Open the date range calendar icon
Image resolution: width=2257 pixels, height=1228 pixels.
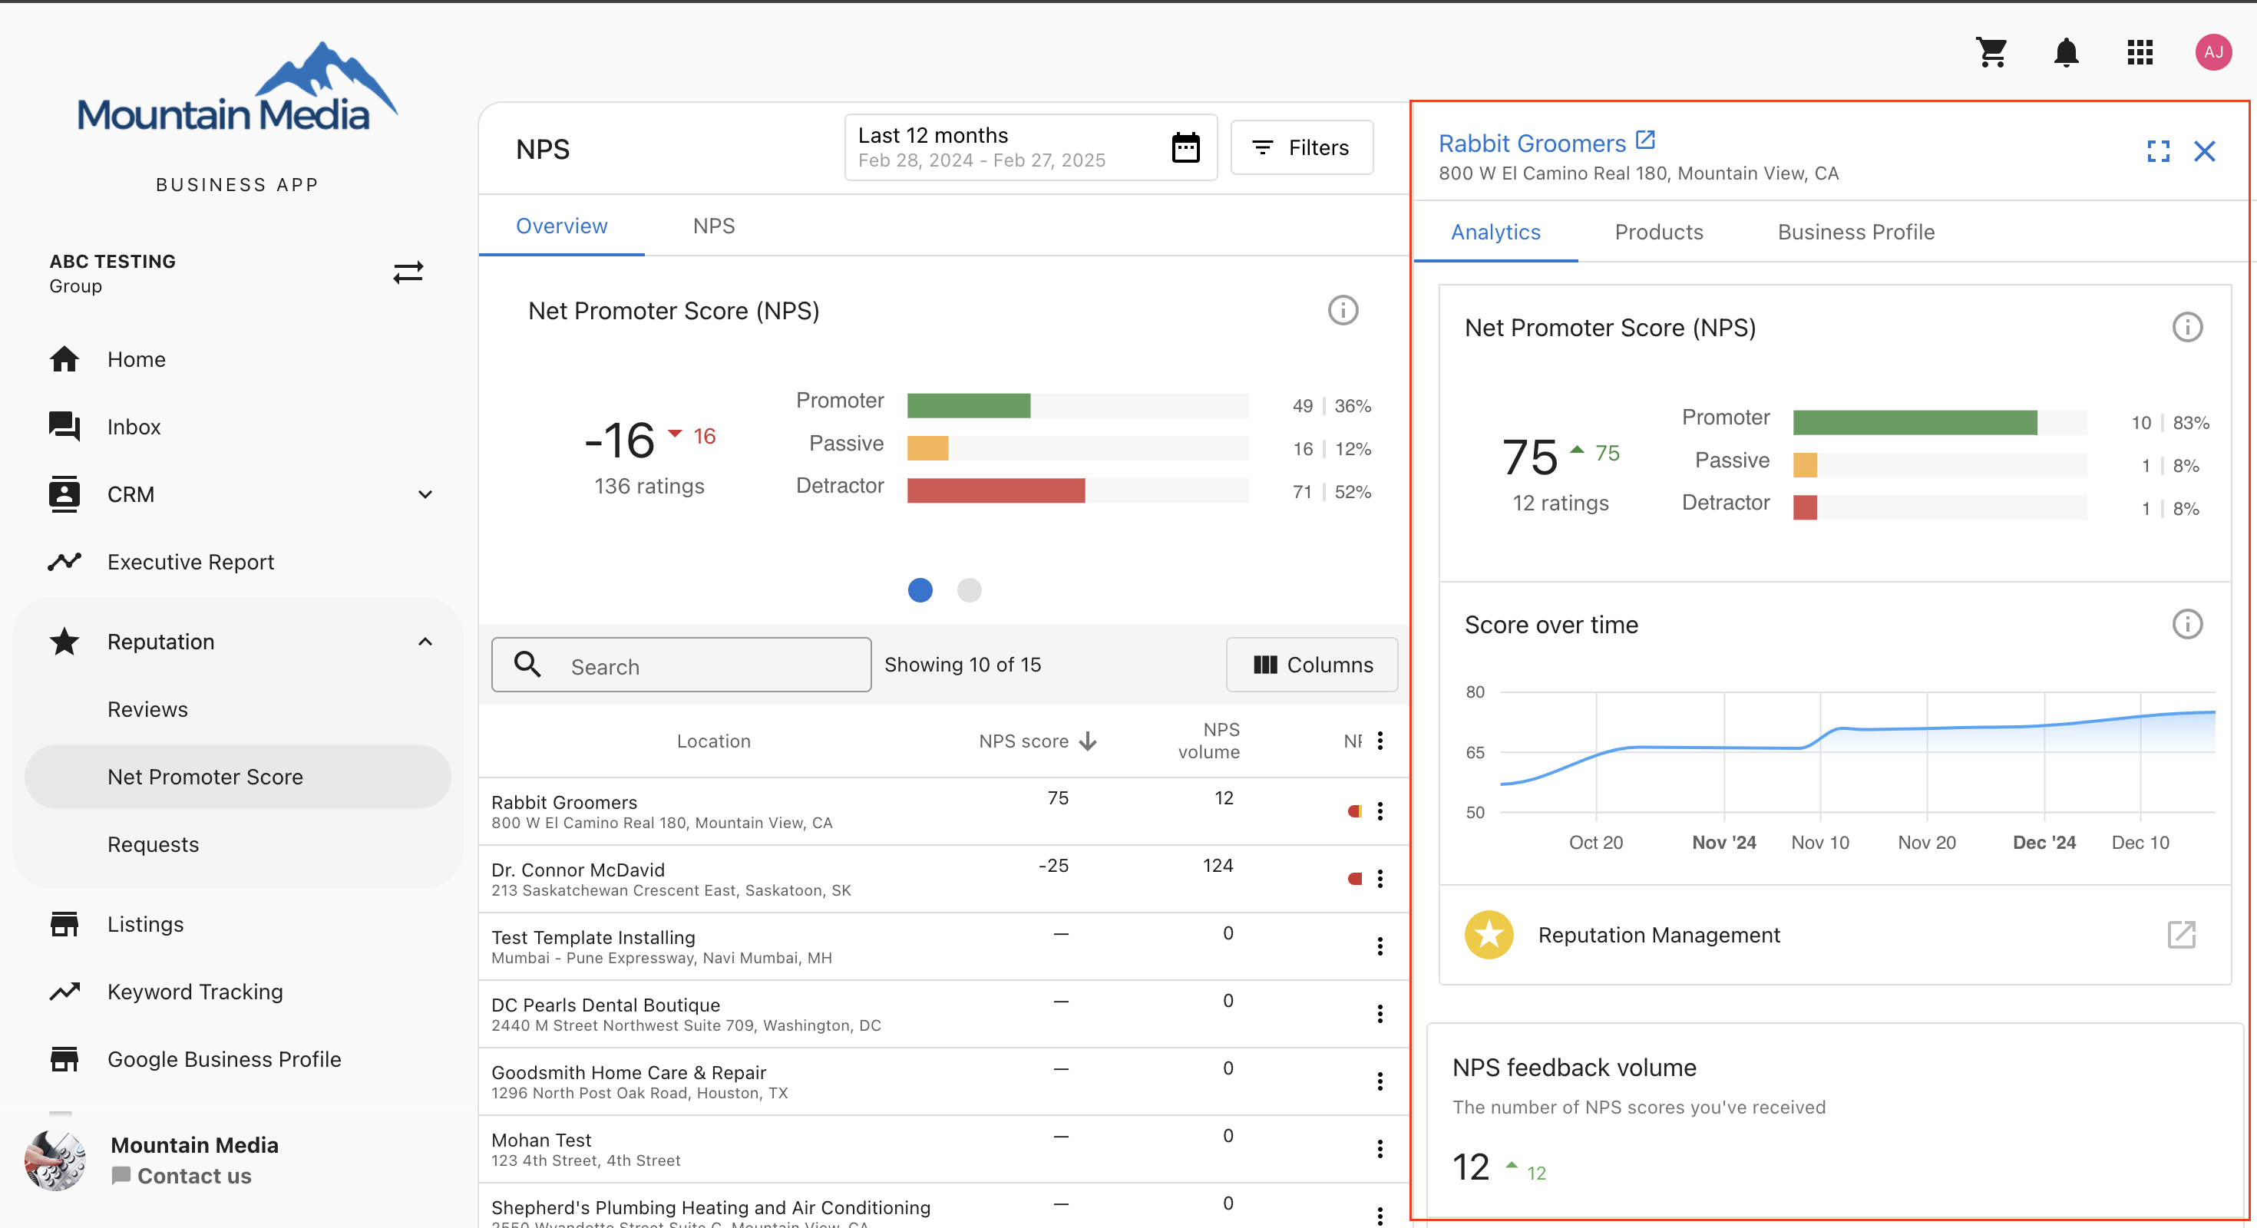(1185, 147)
